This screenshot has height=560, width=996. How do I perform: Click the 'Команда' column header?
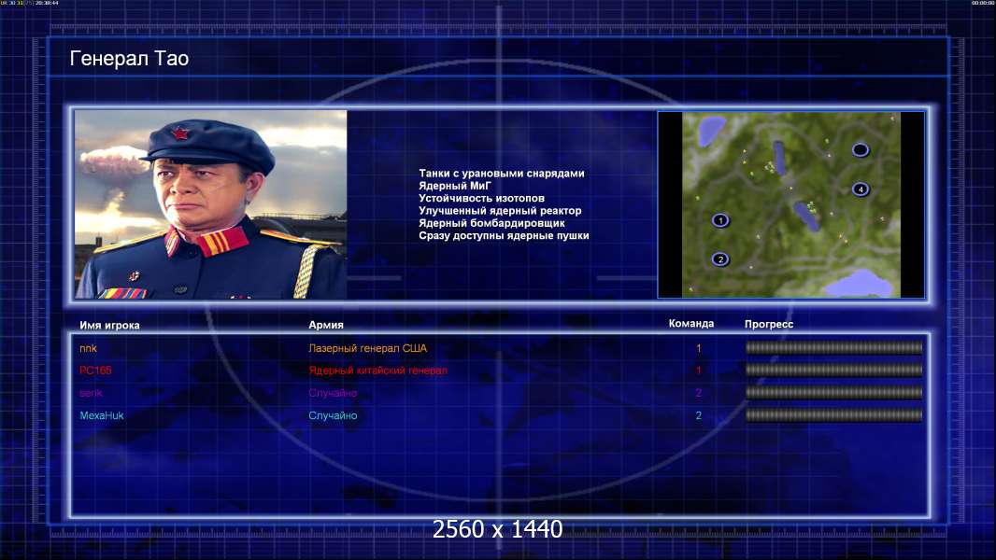[691, 324]
